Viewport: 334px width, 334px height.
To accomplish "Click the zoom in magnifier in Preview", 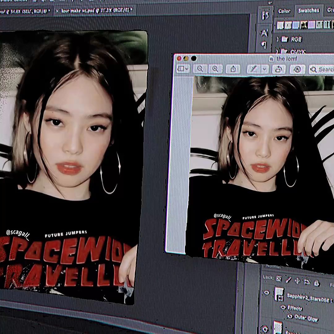I will (215, 69).
